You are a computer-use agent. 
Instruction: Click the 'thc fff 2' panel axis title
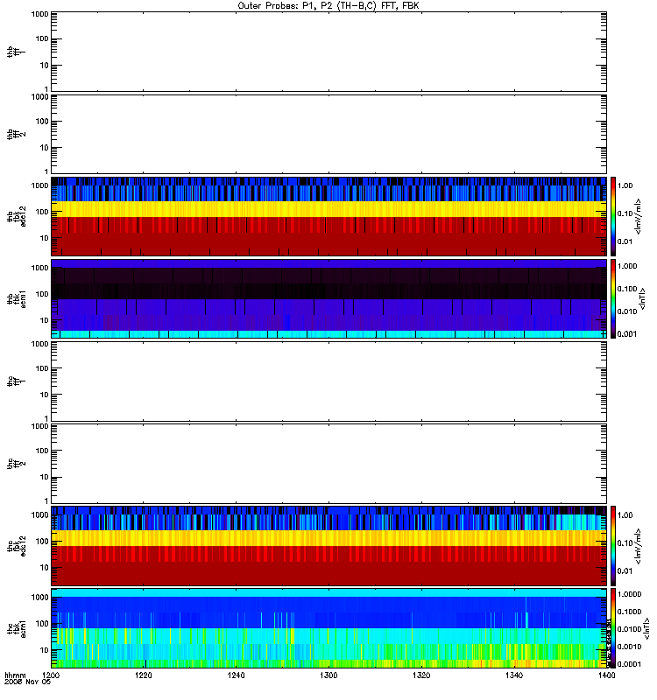(16, 464)
